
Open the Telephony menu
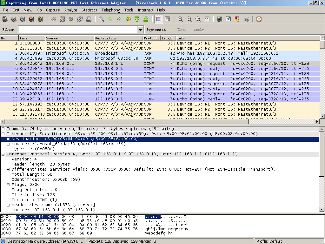coord(111,10)
